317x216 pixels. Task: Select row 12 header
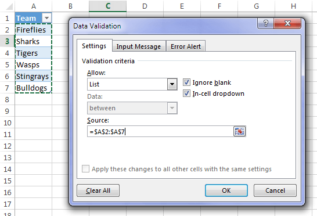click(7, 146)
